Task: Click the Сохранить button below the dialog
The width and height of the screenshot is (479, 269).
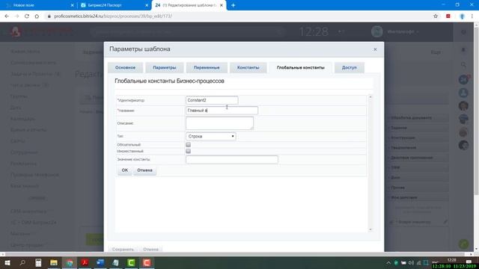Action: coord(123,249)
